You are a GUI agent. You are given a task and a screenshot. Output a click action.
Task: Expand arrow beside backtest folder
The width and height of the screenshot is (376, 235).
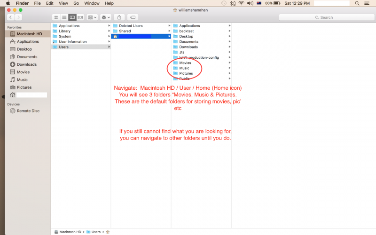pos(229,31)
